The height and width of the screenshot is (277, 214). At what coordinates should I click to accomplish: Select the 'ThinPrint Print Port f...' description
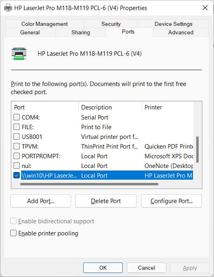tap(109, 147)
